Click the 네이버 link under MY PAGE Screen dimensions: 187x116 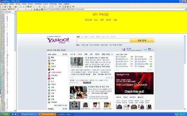pos(108,20)
